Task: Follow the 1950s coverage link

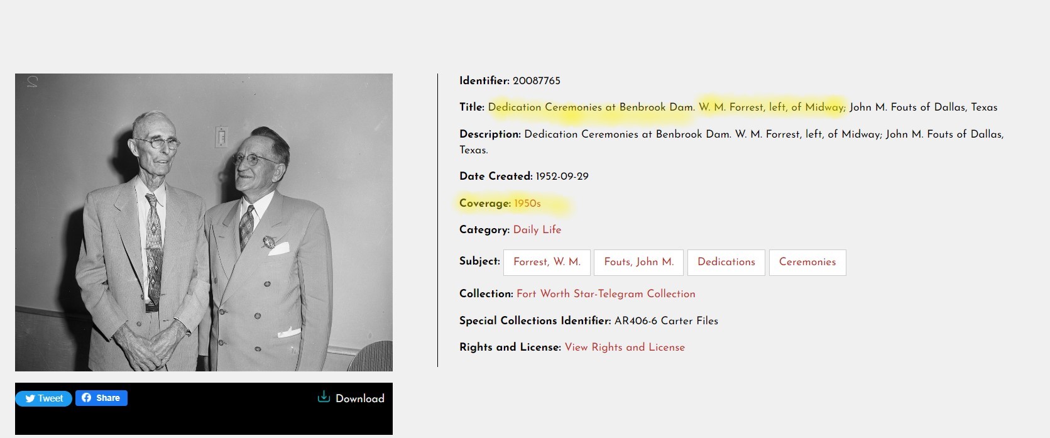Action: [x=527, y=203]
